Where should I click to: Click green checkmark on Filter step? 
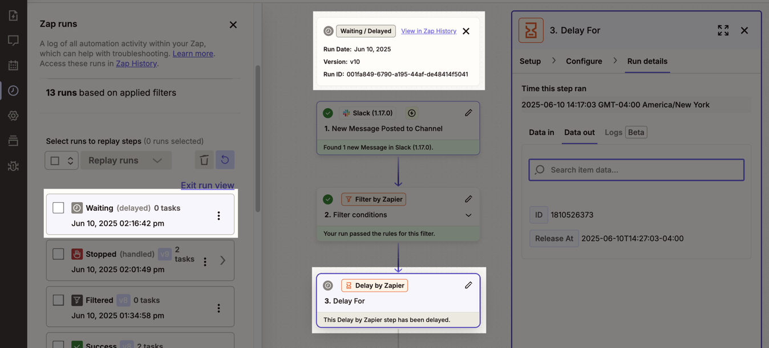click(x=328, y=199)
